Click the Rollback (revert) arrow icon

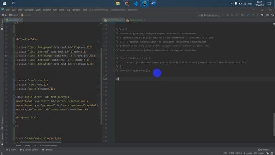click(x=262, y=15)
